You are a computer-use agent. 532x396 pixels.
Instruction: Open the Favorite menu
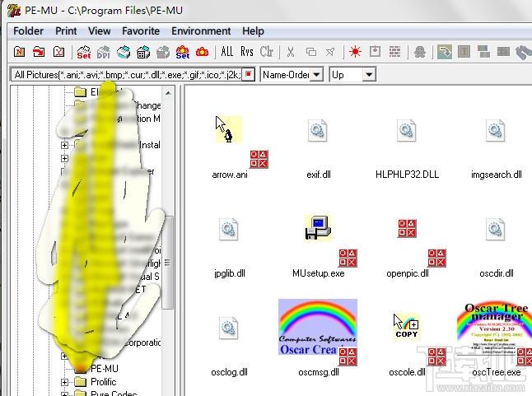point(141,31)
